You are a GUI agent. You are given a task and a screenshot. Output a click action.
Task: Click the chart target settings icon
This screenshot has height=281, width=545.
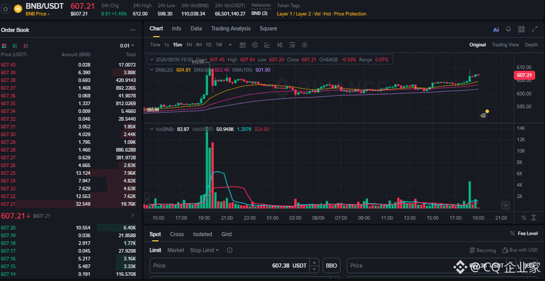[x=305, y=45]
